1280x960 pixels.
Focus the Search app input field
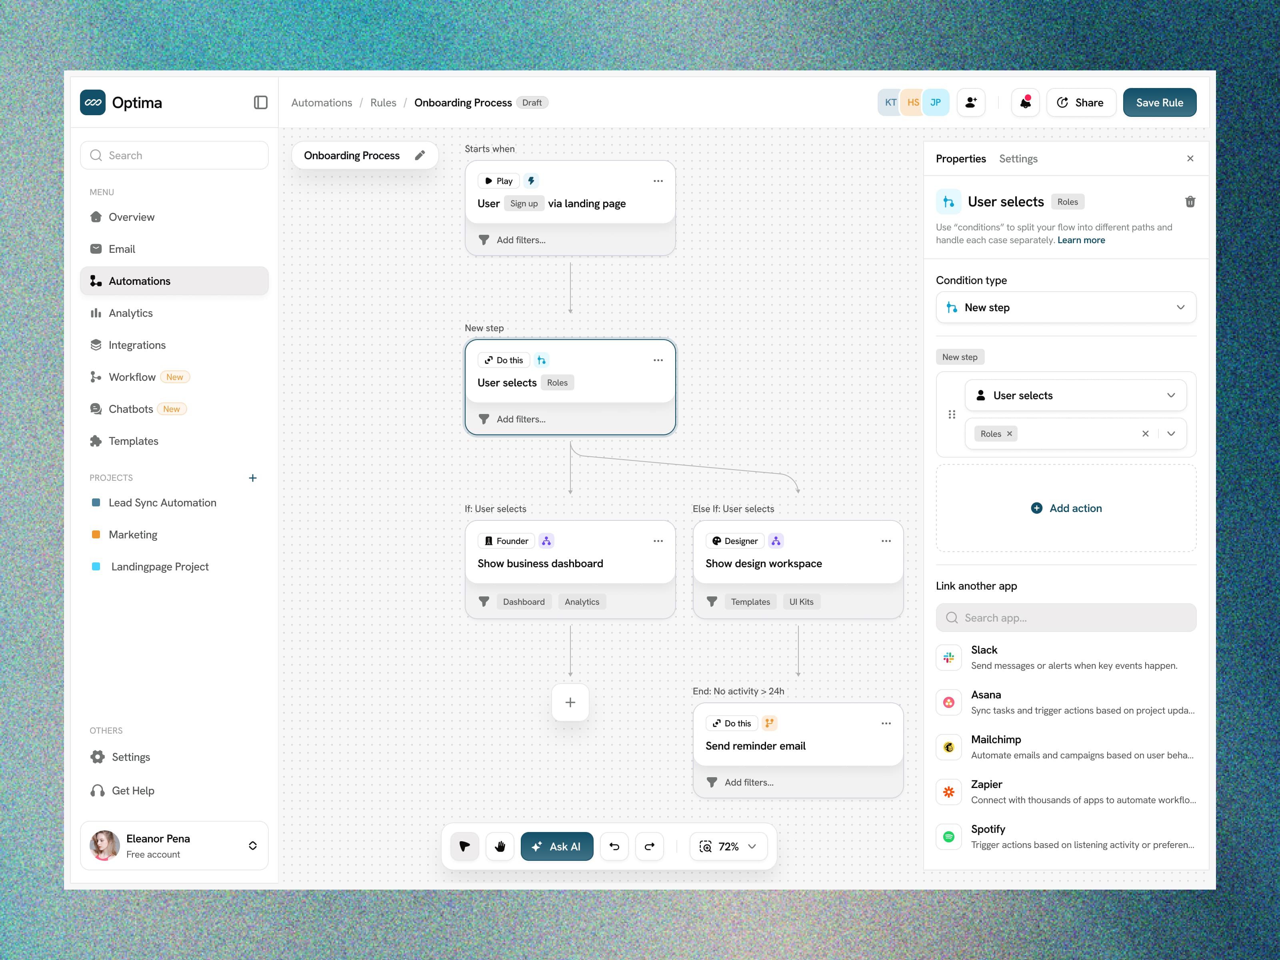[1066, 618]
